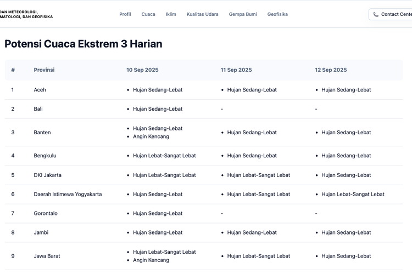Click the 12 Sep 2025 column header
412x274 pixels.
331,70
